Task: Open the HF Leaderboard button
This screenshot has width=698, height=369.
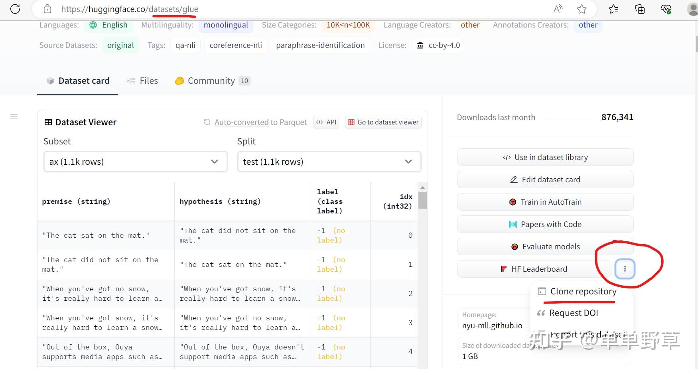Action: click(534, 269)
